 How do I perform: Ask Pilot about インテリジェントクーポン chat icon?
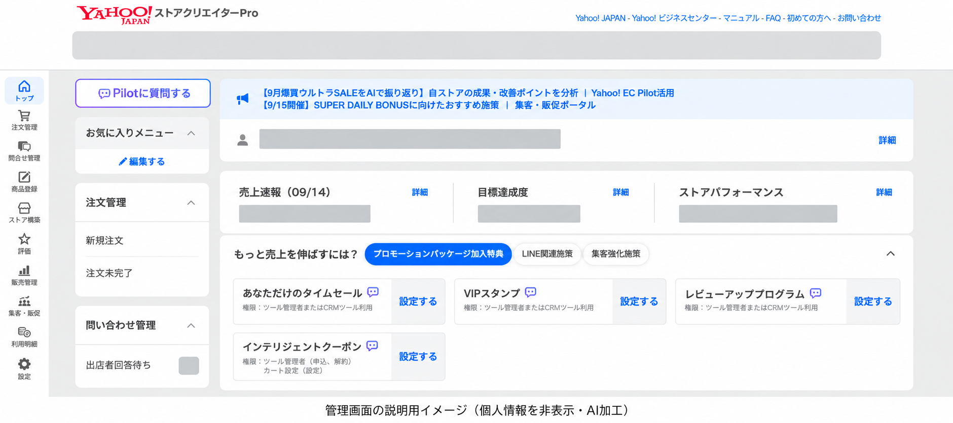click(x=372, y=346)
